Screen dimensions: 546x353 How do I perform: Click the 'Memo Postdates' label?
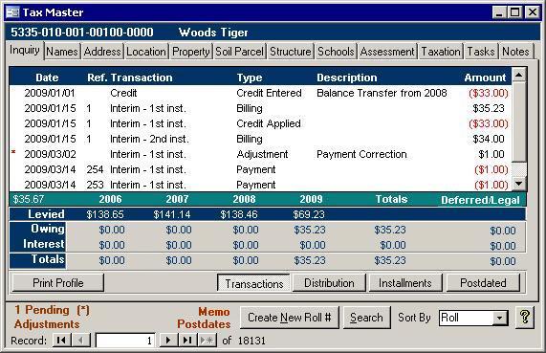(204, 318)
